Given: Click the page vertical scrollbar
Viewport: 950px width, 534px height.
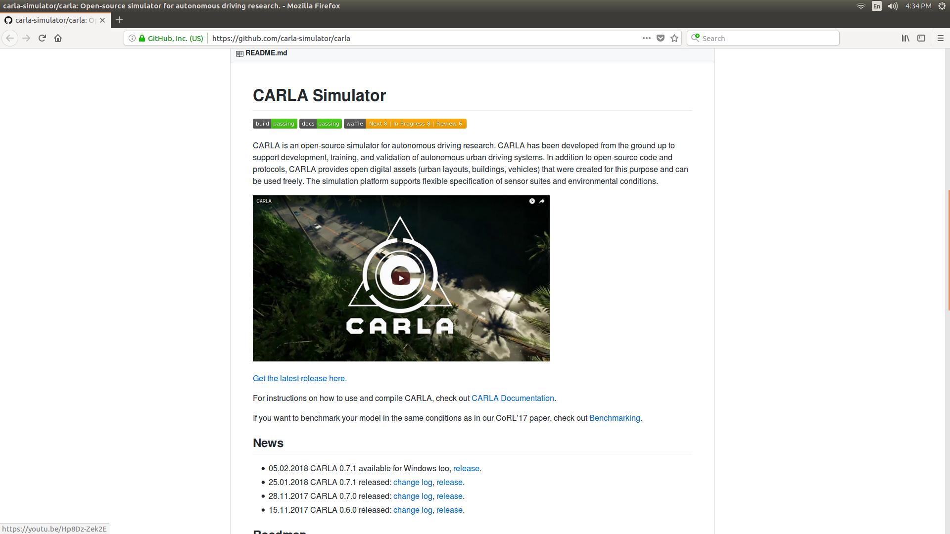Looking at the screenshot, I should pyautogui.click(x=948, y=250).
